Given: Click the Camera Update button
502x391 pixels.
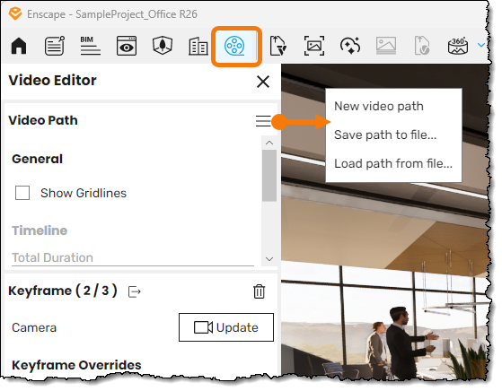Looking at the screenshot, I should 226,327.
